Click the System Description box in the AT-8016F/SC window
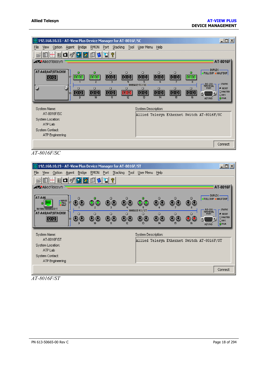The image size is (260, 369). [x=183, y=124]
